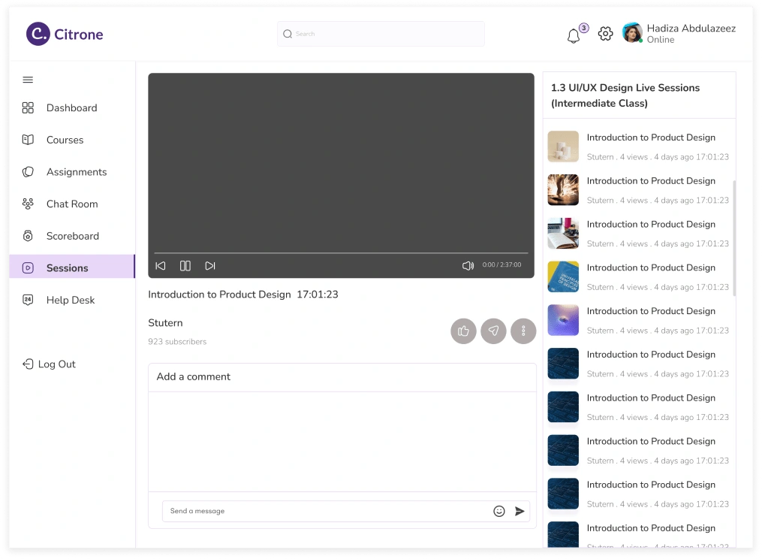Open playlist thumbnail with yellow blue book

click(563, 276)
